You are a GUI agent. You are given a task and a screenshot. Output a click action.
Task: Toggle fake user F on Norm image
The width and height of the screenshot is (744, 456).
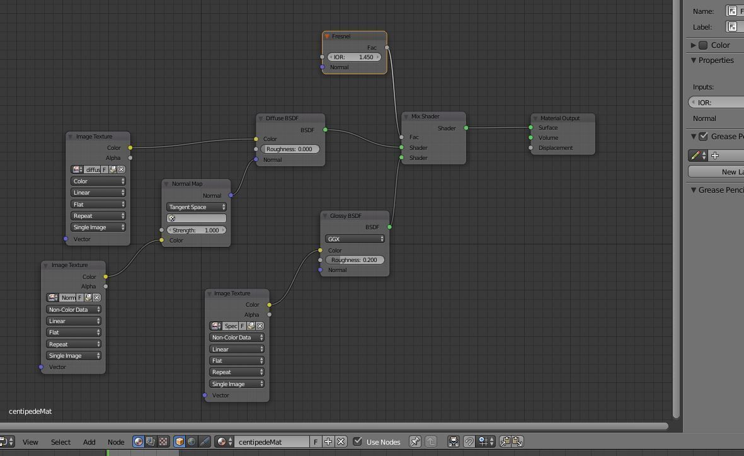click(x=80, y=297)
